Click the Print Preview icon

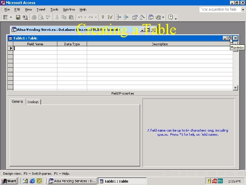41,17
